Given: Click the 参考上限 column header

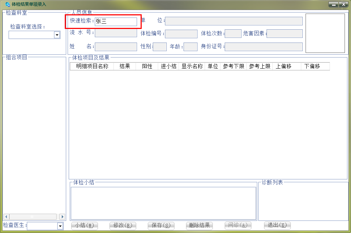Looking at the screenshot, I should point(259,66).
